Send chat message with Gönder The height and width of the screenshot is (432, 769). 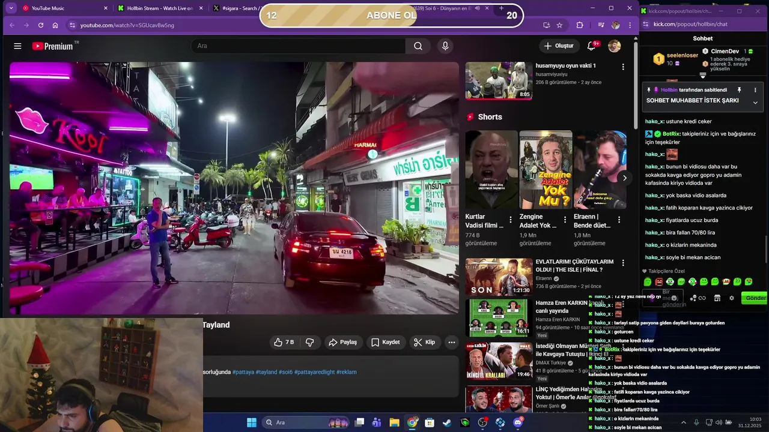(755, 298)
